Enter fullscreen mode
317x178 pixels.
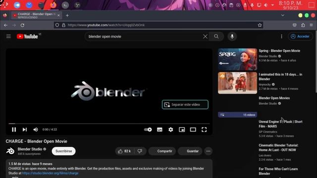click(x=204, y=130)
